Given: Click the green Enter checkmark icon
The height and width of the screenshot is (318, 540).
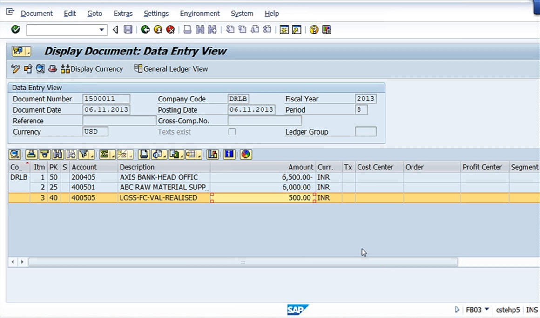Looking at the screenshot, I should click(x=15, y=29).
